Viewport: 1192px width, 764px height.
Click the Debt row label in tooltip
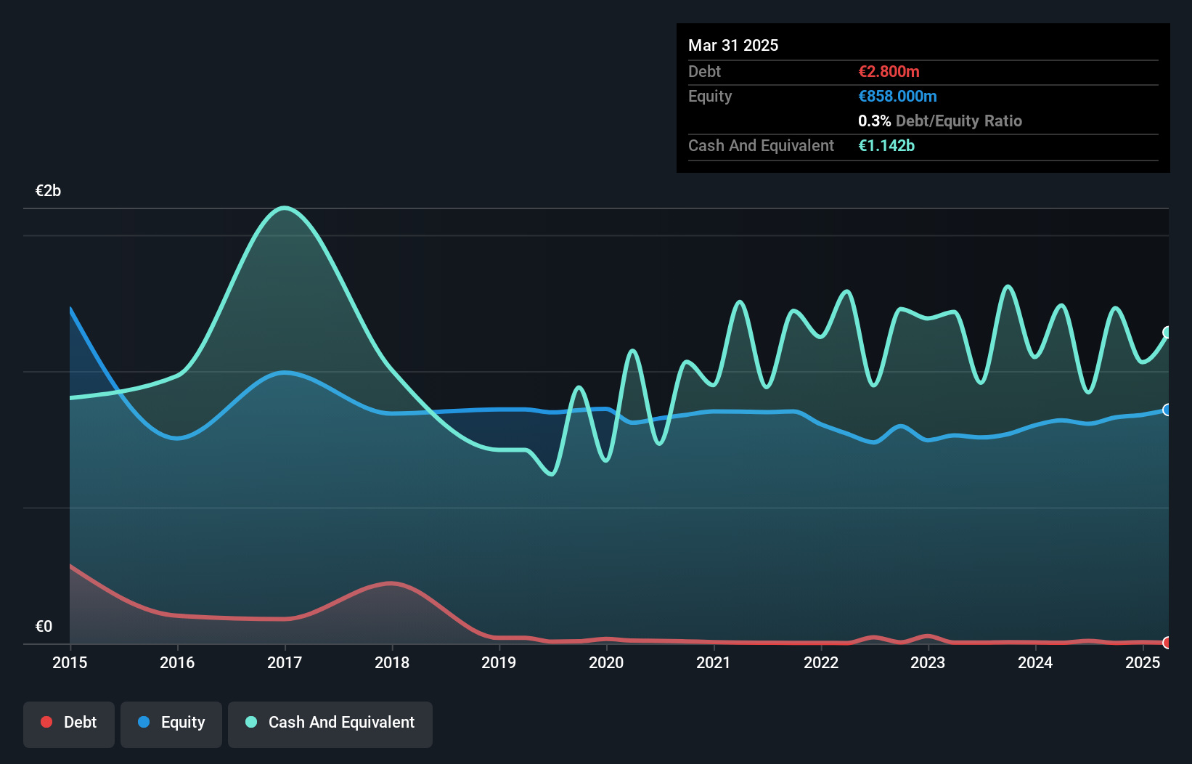704,71
